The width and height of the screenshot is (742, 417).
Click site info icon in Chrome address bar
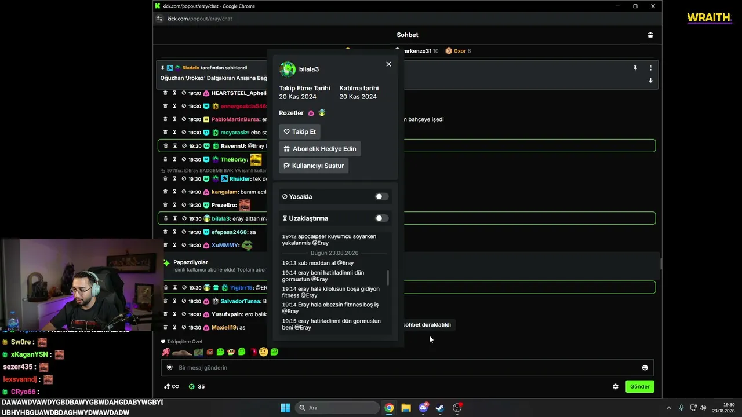(159, 19)
